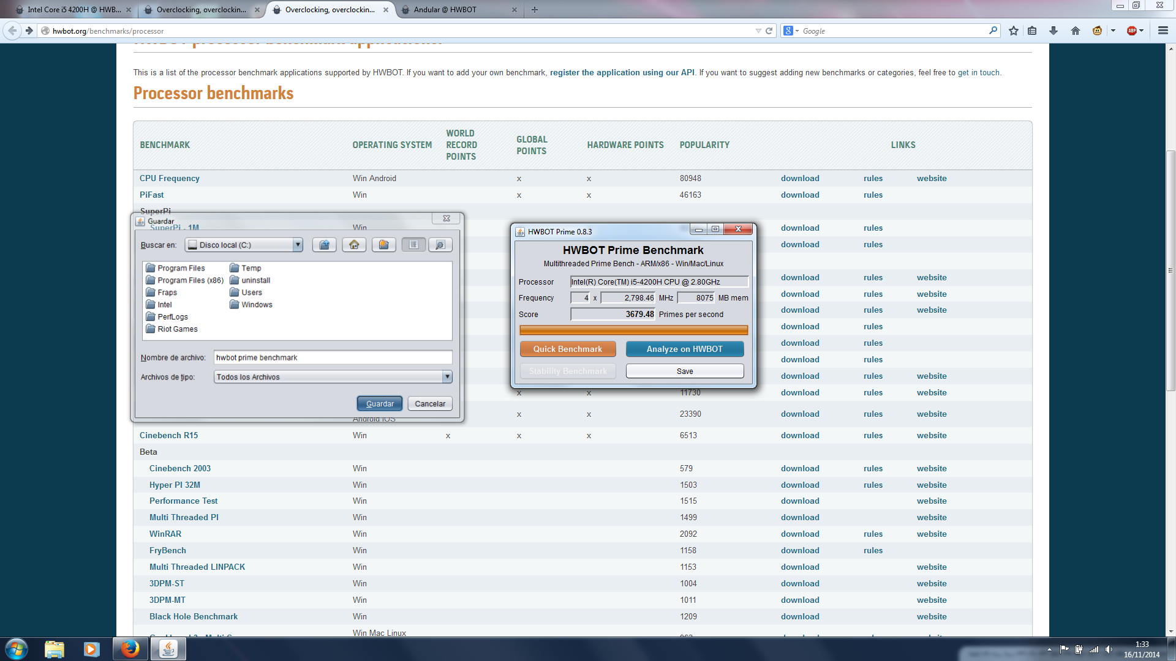
Task: Go back in browser history
Action: [13, 31]
